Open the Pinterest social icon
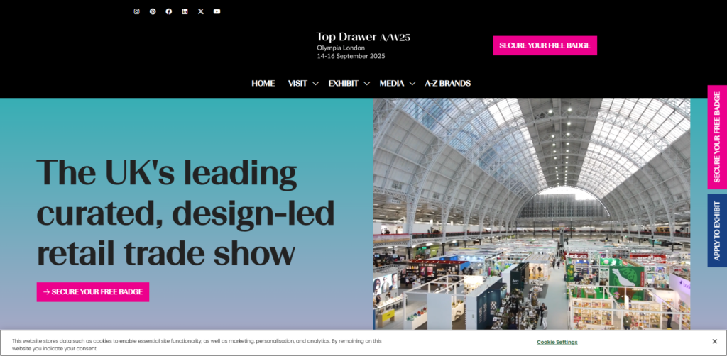 coord(153,11)
